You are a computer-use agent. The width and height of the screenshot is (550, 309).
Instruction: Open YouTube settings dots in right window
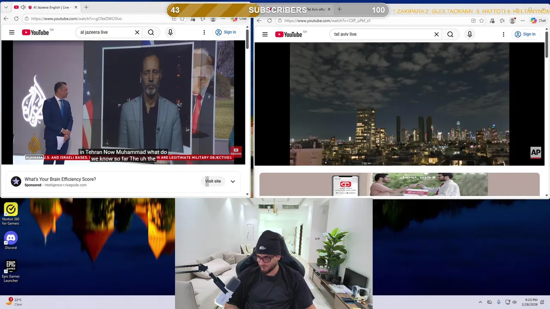point(504,34)
